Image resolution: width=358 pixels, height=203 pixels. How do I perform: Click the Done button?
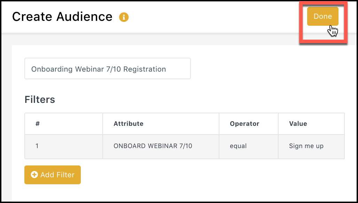click(x=322, y=16)
